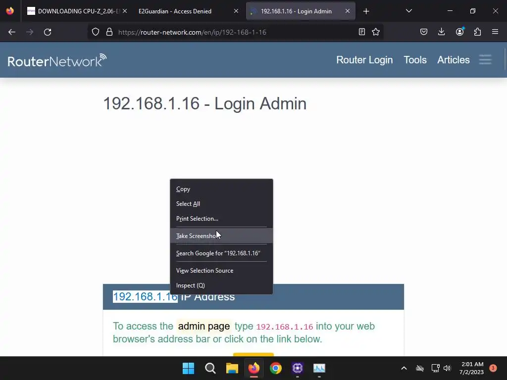Open Google Chrome from taskbar
Viewport: 507px width, 380px height.
[x=276, y=368]
